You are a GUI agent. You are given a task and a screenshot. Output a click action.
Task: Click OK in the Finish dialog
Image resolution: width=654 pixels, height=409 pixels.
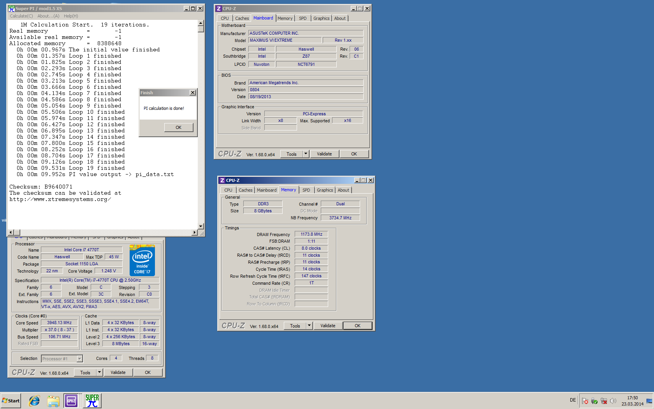pyautogui.click(x=179, y=127)
